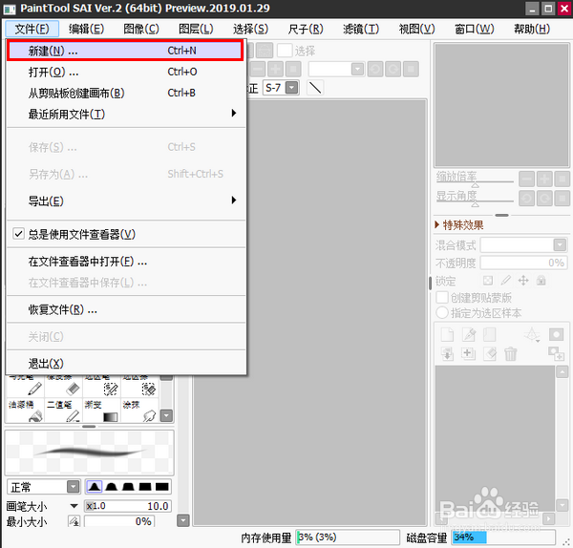This screenshot has width=573, height=548.
Task: Select the eraser tool icon
Action: tap(73, 389)
